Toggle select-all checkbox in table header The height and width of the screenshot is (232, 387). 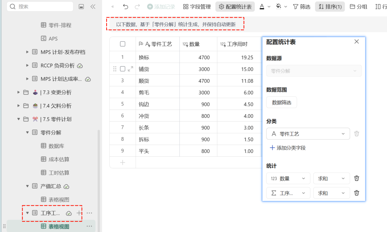click(x=123, y=44)
